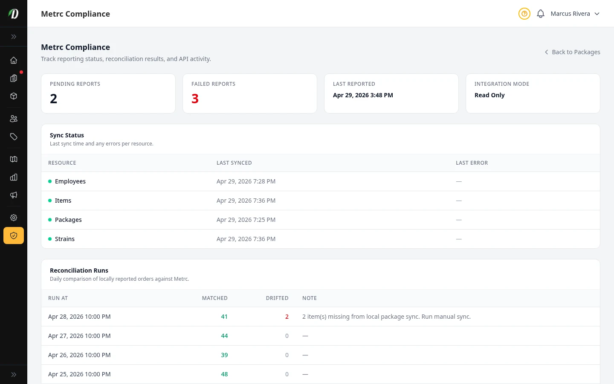
Task: Open the settings gear icon
Action: coord(14,217)
